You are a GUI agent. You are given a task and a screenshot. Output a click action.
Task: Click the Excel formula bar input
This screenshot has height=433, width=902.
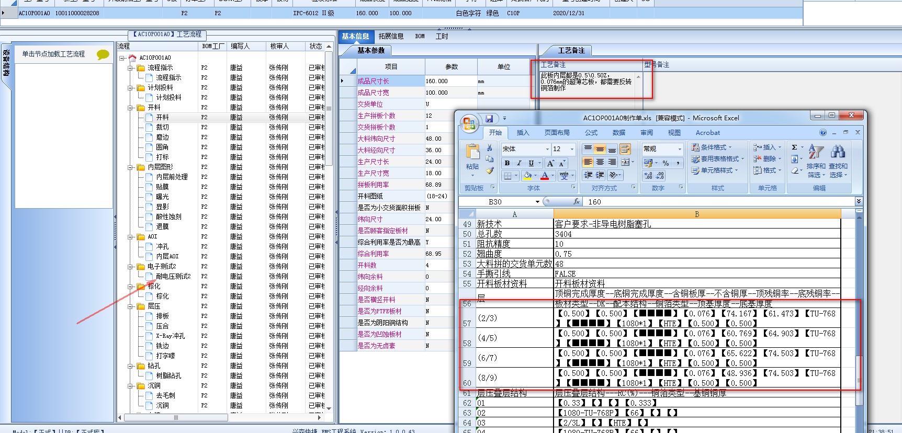pos(719,202)
